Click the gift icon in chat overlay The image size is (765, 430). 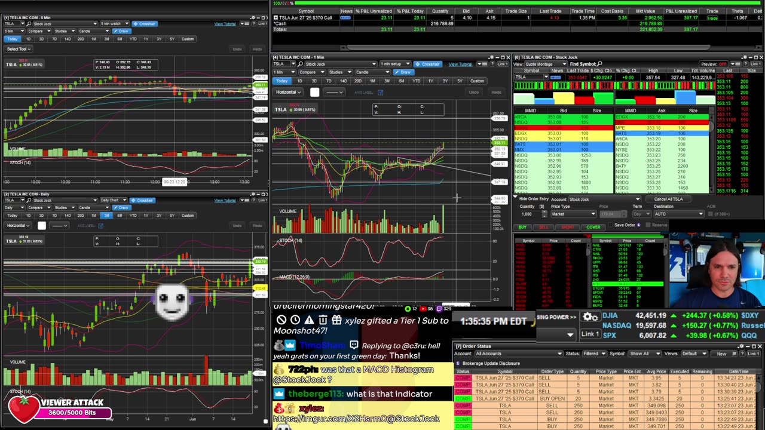point(336,321)
